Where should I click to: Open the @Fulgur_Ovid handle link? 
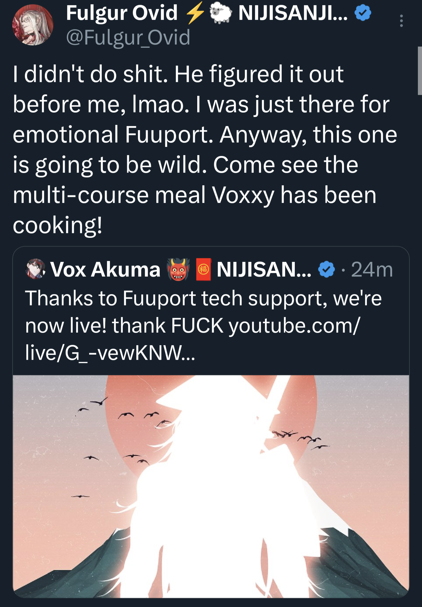(128, 38)
